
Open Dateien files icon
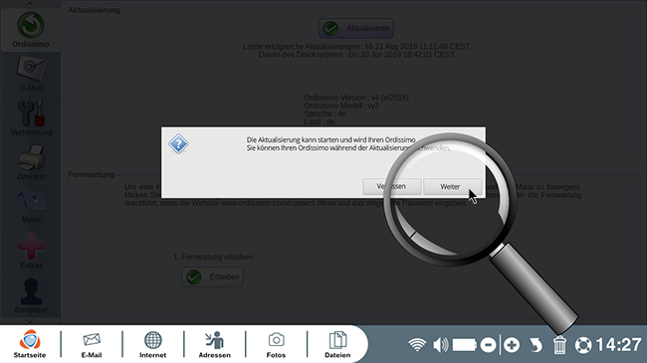click(337, 344)
